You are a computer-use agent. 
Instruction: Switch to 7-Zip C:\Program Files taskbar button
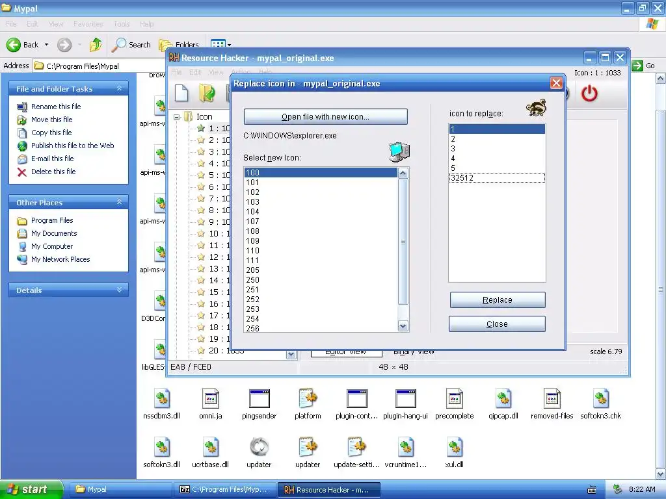[224, 489]
